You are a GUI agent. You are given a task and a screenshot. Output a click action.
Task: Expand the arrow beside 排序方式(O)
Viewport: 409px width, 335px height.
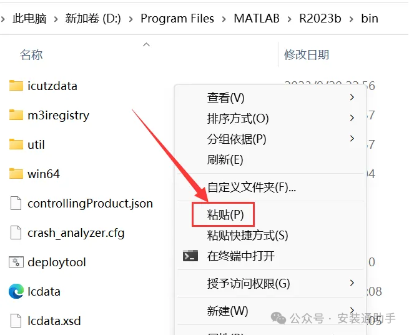pos(352,118)
